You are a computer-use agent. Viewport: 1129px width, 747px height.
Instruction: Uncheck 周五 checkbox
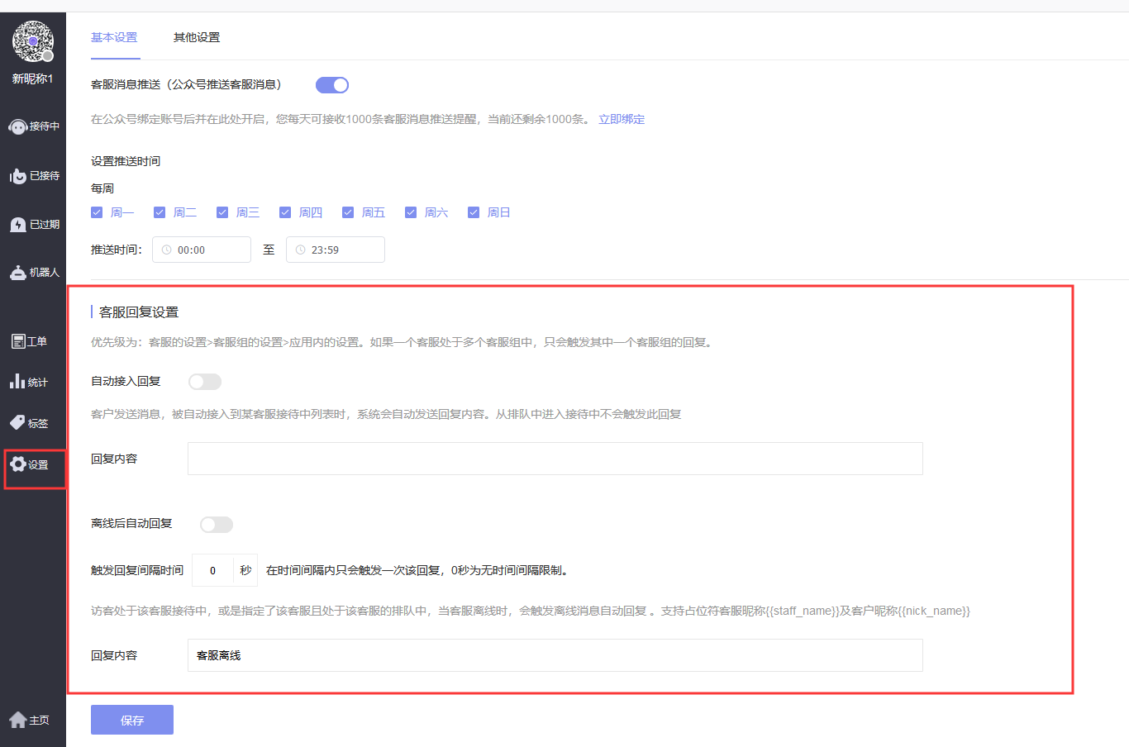pyautogui.click(x=348, y=212)
